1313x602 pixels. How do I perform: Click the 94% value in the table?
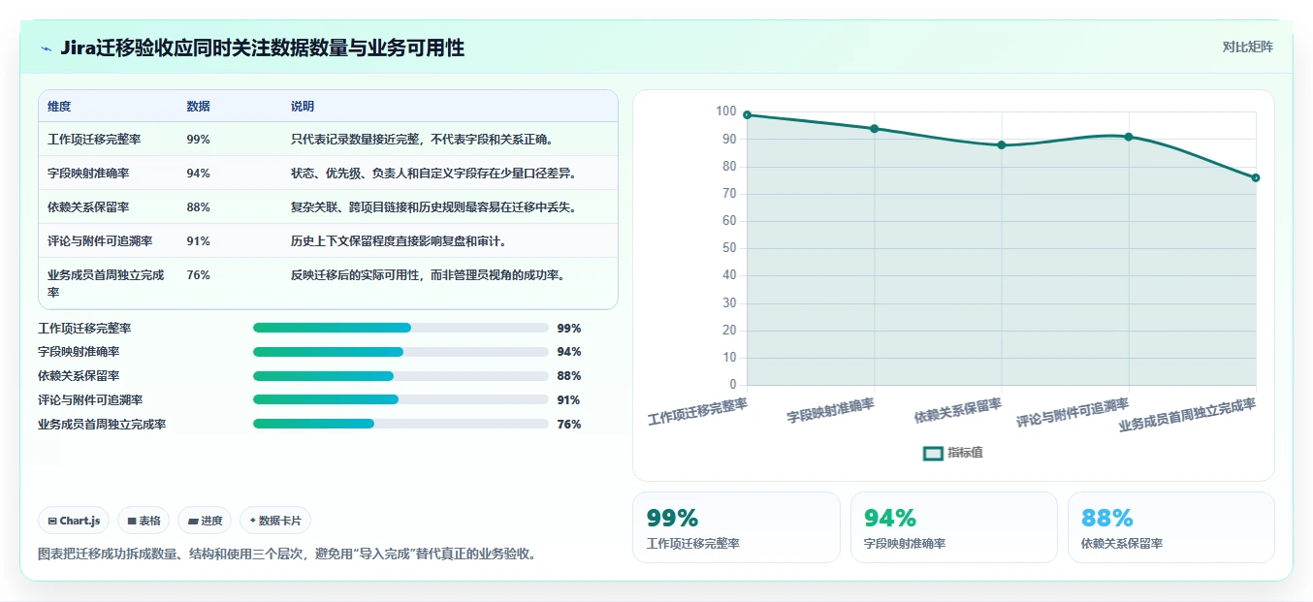point(198,174)
